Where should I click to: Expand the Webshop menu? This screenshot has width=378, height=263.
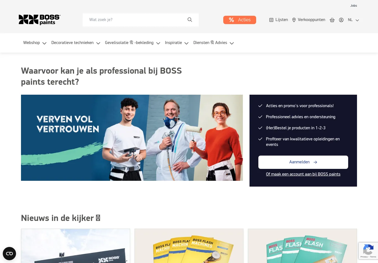pos(35,43)
